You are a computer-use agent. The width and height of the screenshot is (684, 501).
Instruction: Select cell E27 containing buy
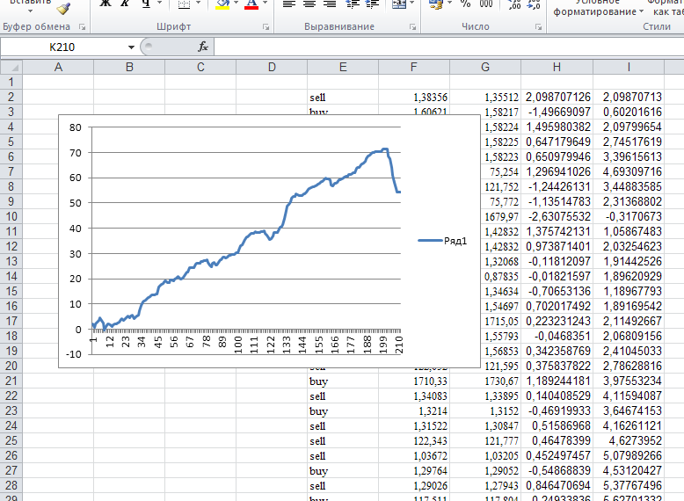(x=343, y=470)
